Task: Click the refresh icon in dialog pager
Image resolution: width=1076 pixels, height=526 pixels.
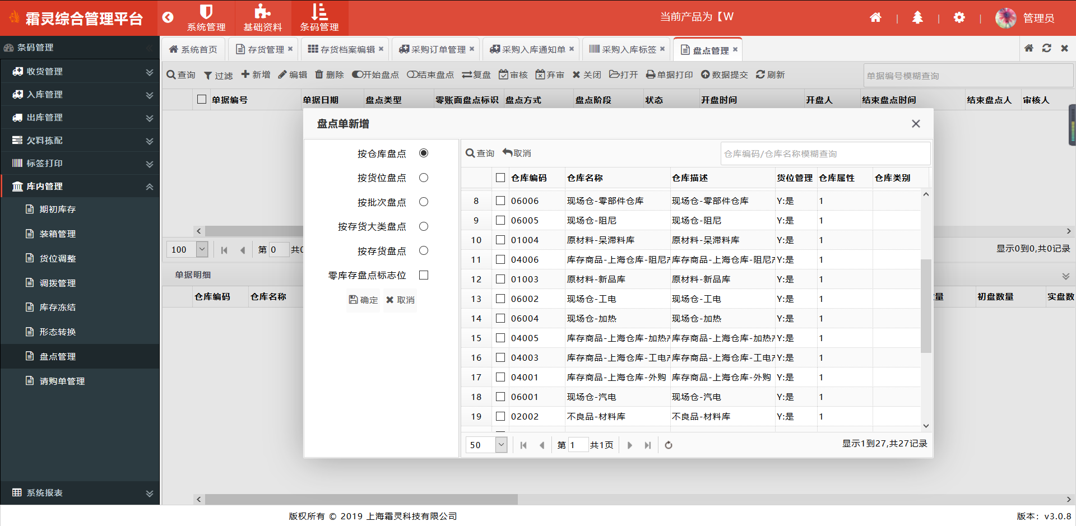Action: pyautogui.click(x=668, y=445)
